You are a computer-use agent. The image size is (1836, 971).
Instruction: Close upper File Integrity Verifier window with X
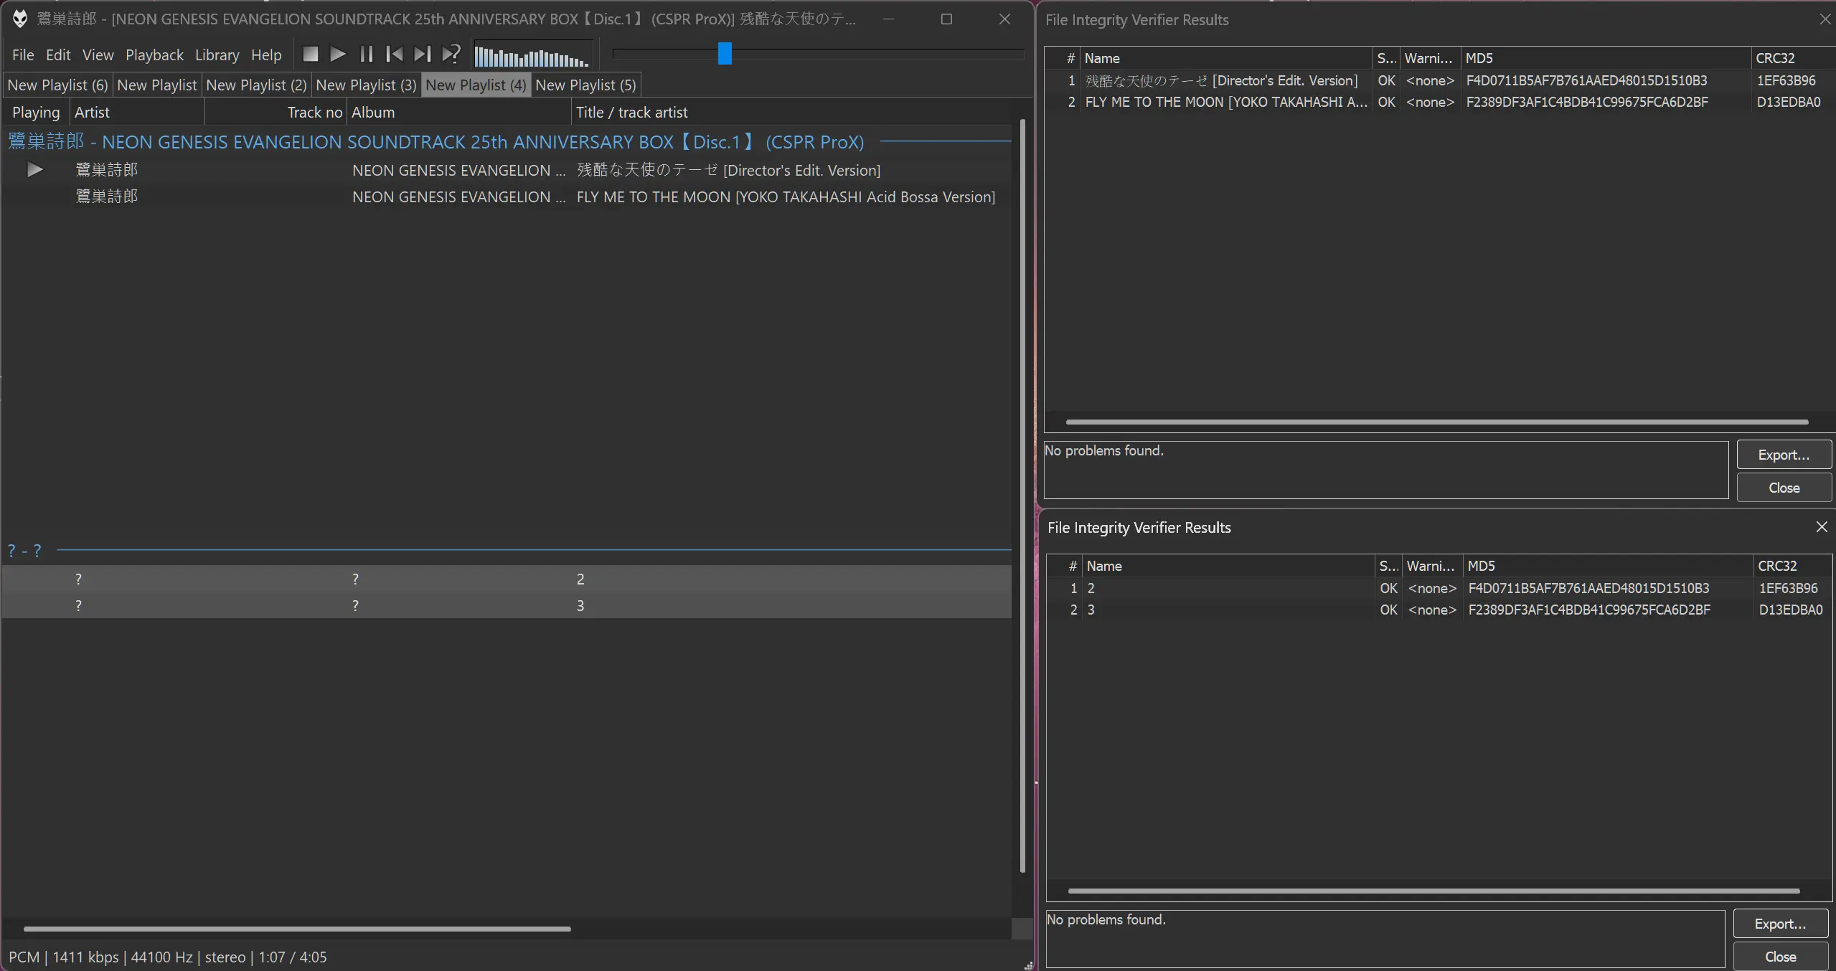click(1825, 19)
